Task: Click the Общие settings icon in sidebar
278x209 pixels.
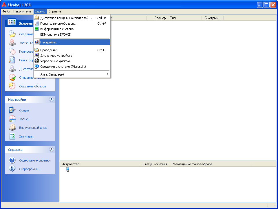Action: point(12,110)
